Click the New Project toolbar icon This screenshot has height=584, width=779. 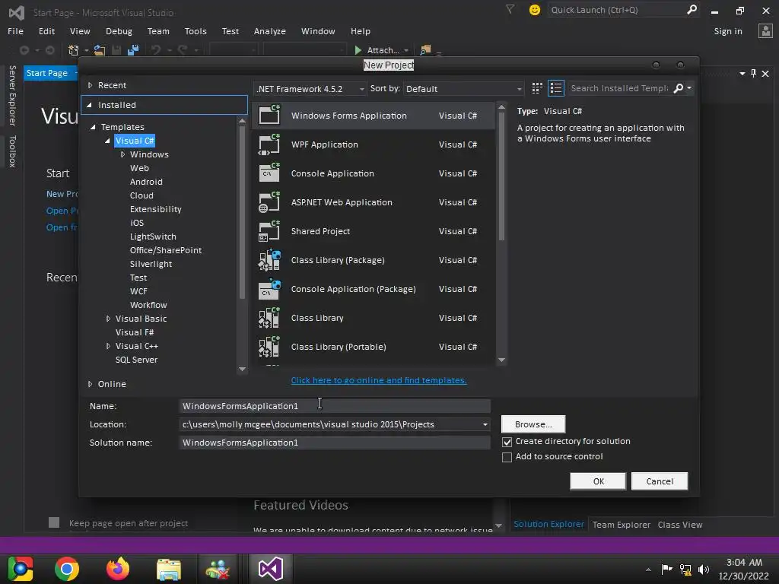pyautogui.click(x=74, y=50)
